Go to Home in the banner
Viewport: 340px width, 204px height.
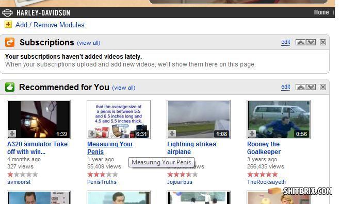point(321,12)
